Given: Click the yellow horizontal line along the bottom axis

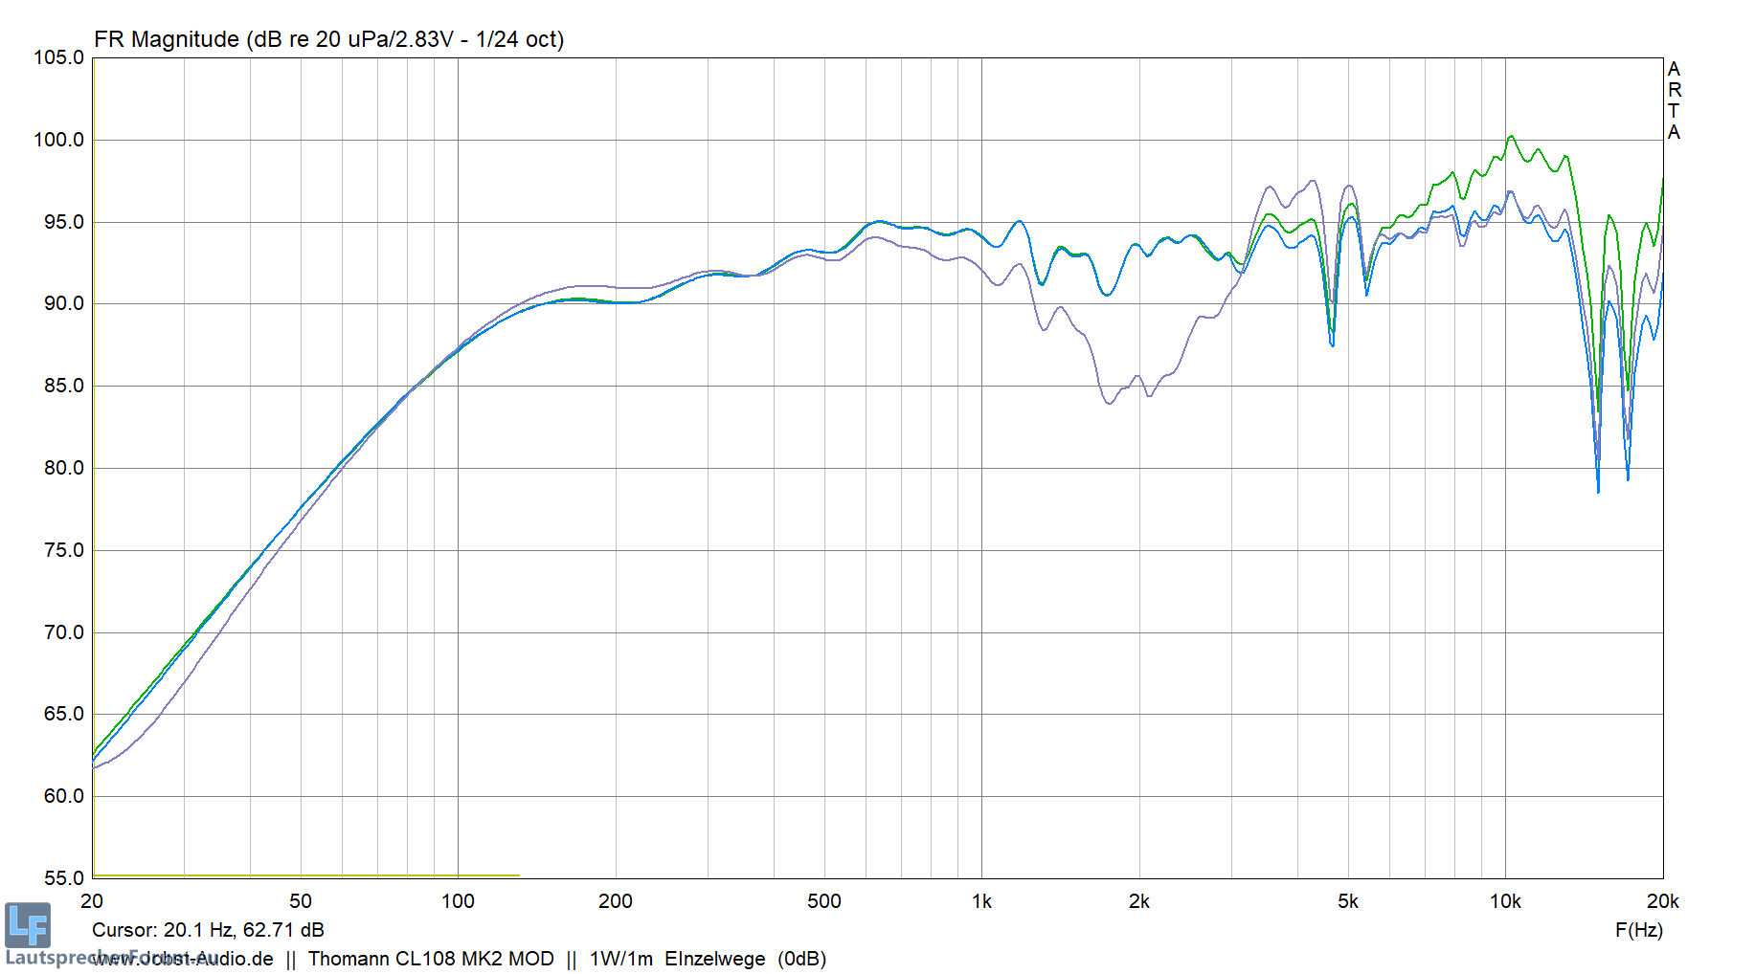Looking at the screenshot, I should pyautogui.click(x=306, y=874).
